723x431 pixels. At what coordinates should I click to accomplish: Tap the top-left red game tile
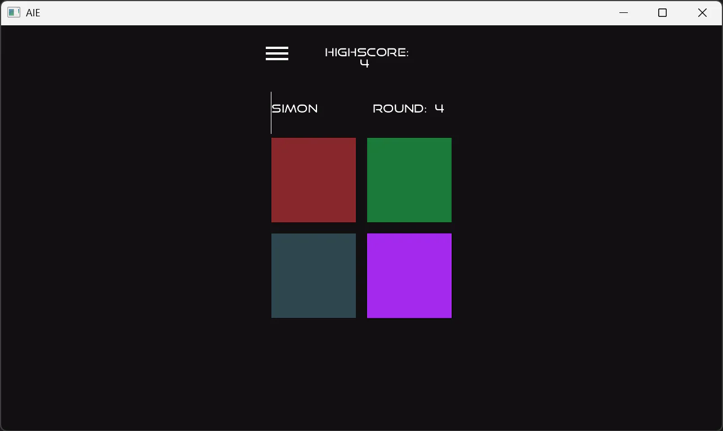(x=313, y=180)
